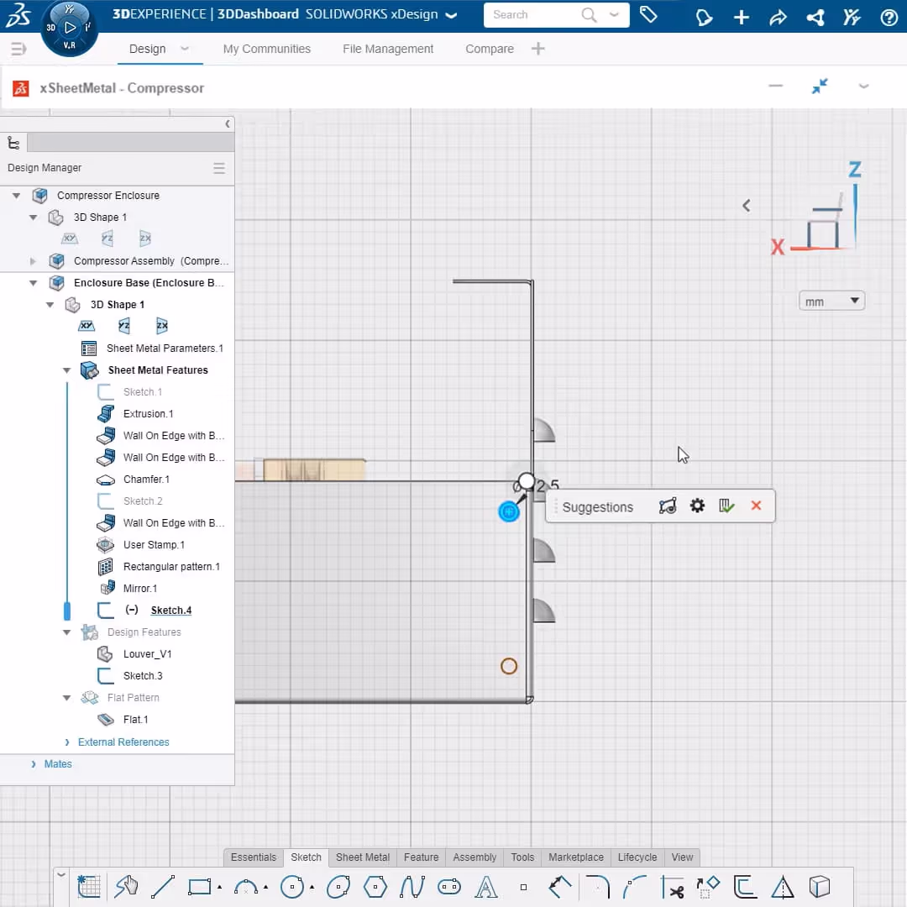Viewport: 907px width, 907px height.
Task: Select the Text tool
Action: 486,886
